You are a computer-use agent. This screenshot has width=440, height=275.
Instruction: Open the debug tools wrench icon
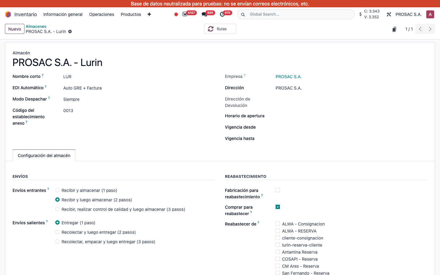tap(389, 14)
